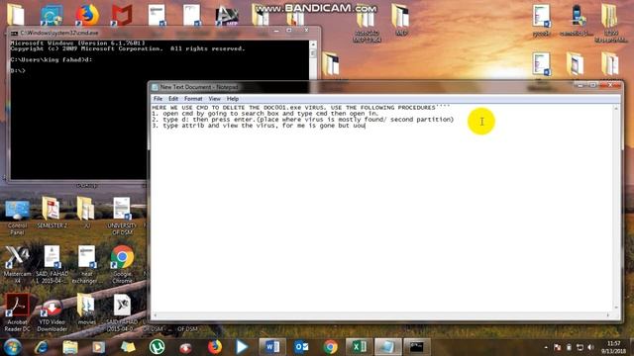Click Notepad vertical scrollbar down arrow
634x356 pixels.
[x=616, y=308]
